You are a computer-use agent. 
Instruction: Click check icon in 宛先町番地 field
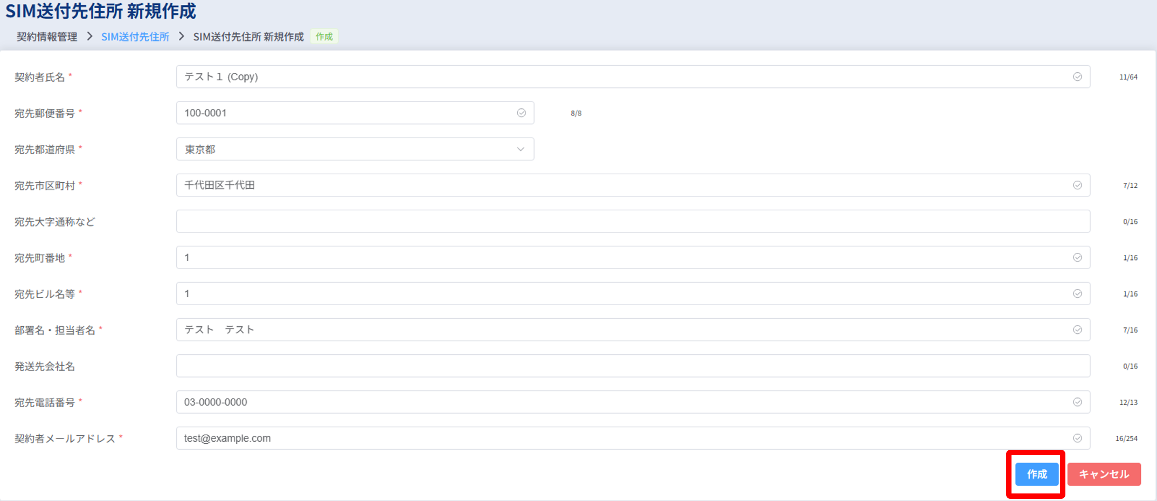point(1077,257)
